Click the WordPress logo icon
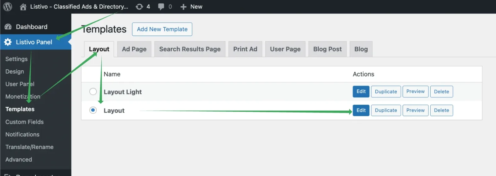This screenshot has height=176, width=496. click(x=7, y=7)
